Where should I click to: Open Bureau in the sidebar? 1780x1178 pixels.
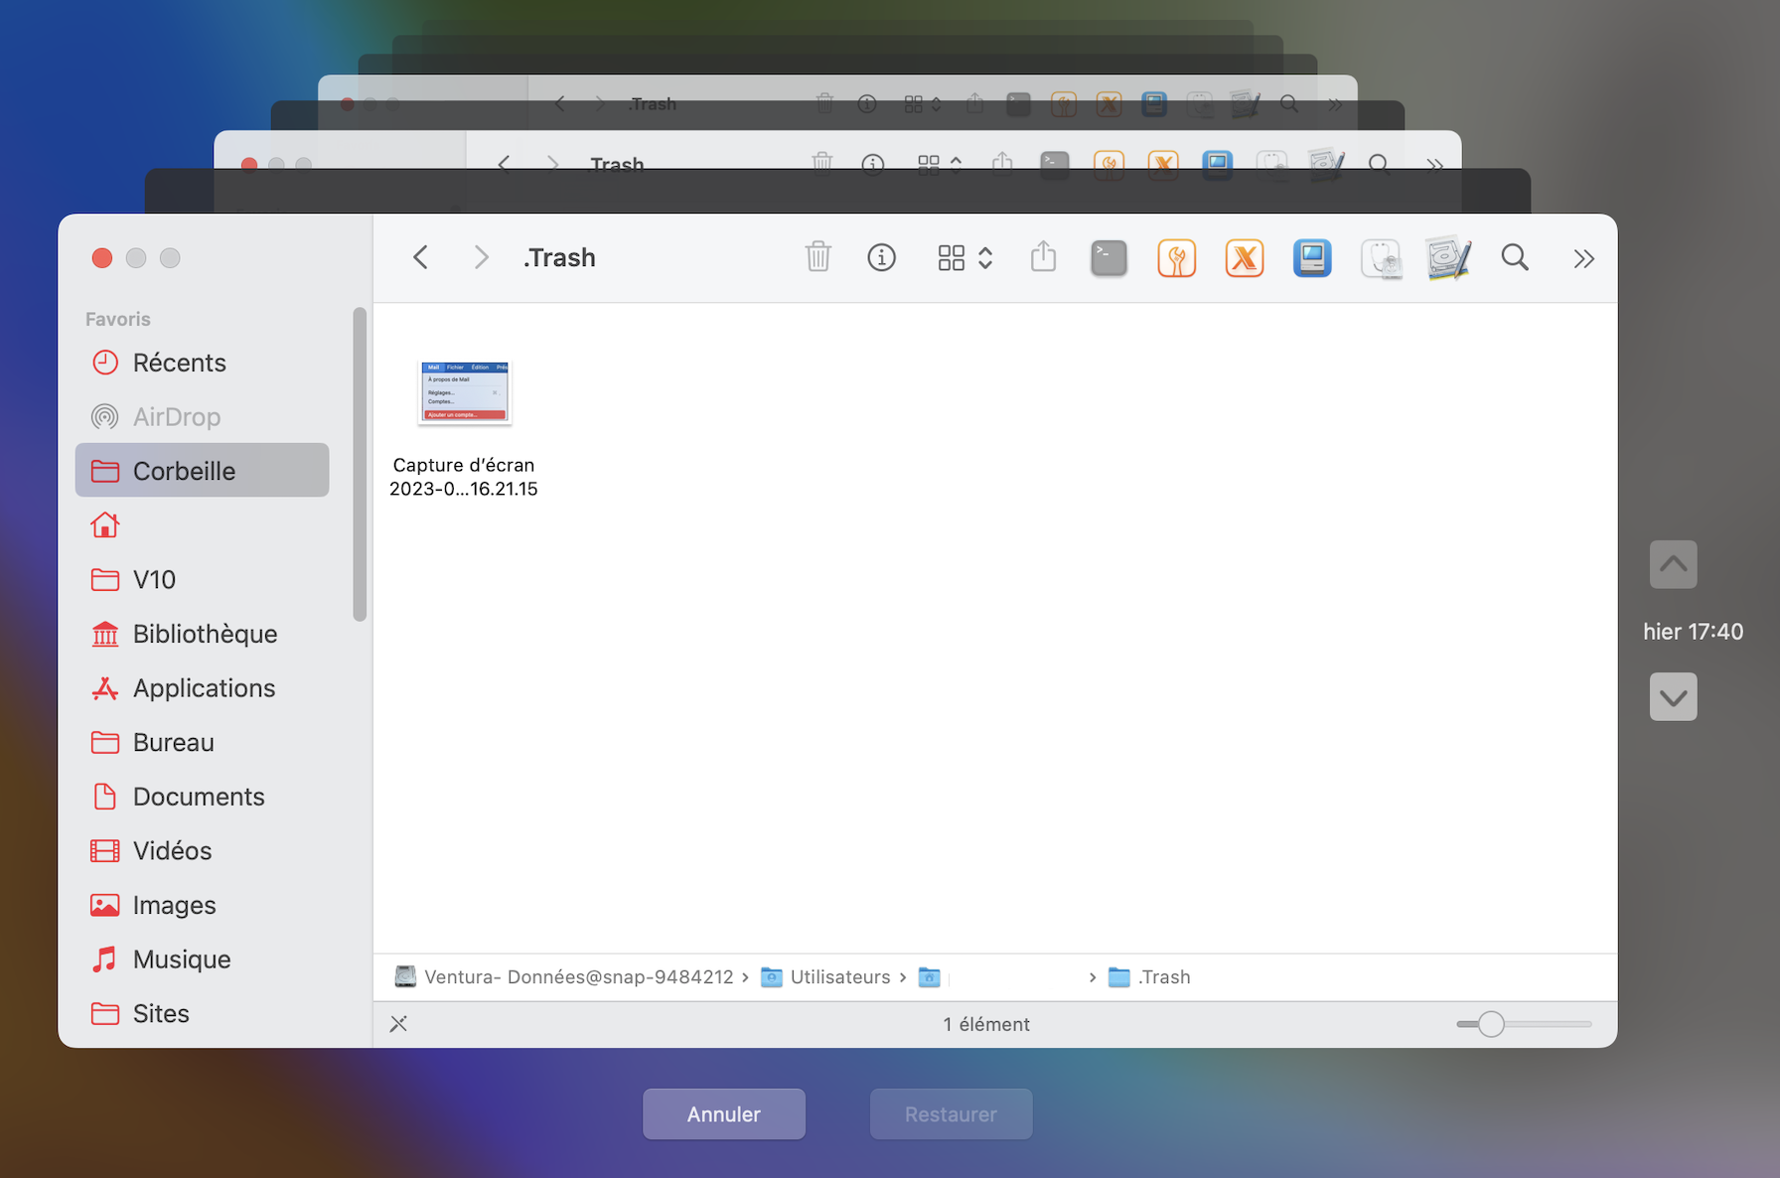pyautogui.click(x=202, y=742)
